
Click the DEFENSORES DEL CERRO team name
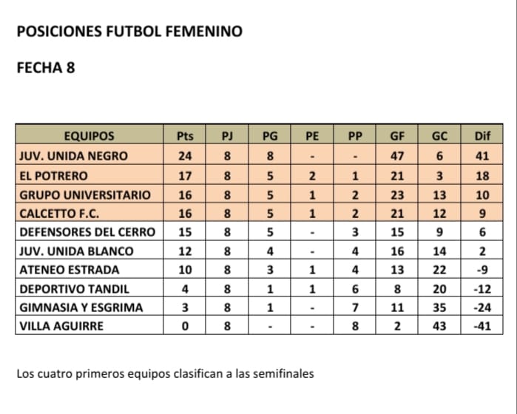click(87, 232)
